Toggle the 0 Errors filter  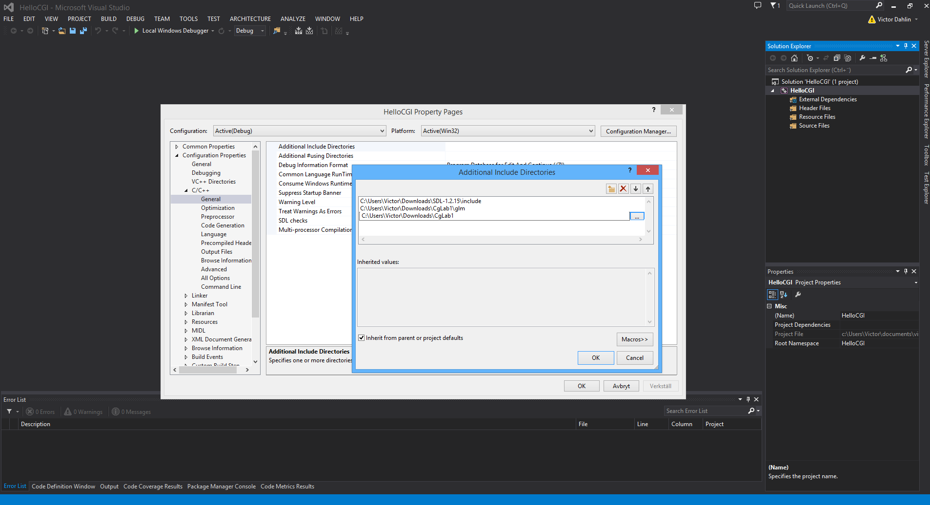point(40,412)
